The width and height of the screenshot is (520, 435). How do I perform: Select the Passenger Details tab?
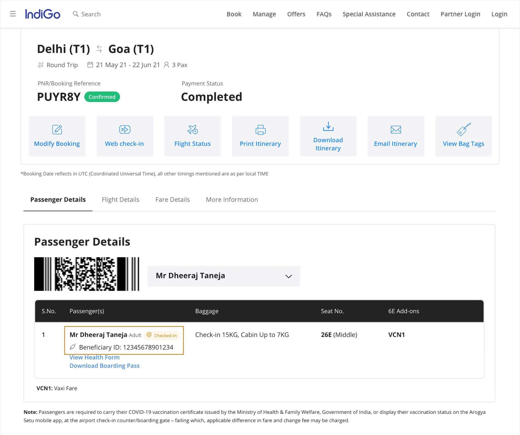[58, 199]
